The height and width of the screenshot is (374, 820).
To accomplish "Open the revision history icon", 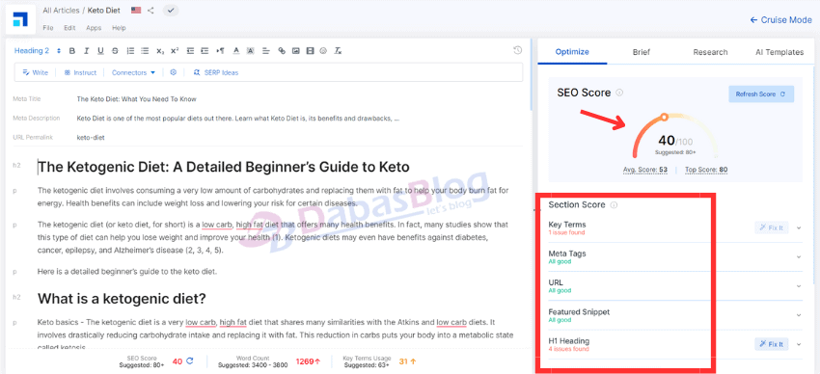I will point(518,50).
